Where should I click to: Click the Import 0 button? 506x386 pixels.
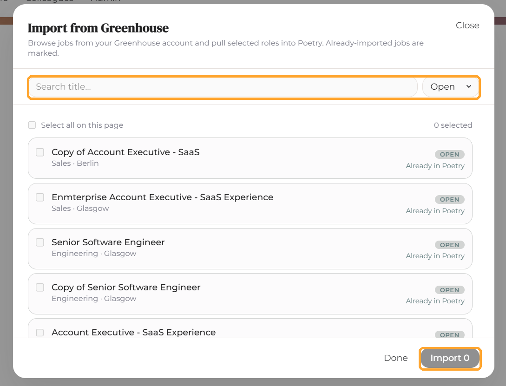pos(450,358)
